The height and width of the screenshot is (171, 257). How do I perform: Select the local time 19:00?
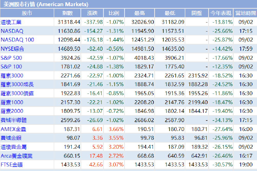(x=246, y=164)
